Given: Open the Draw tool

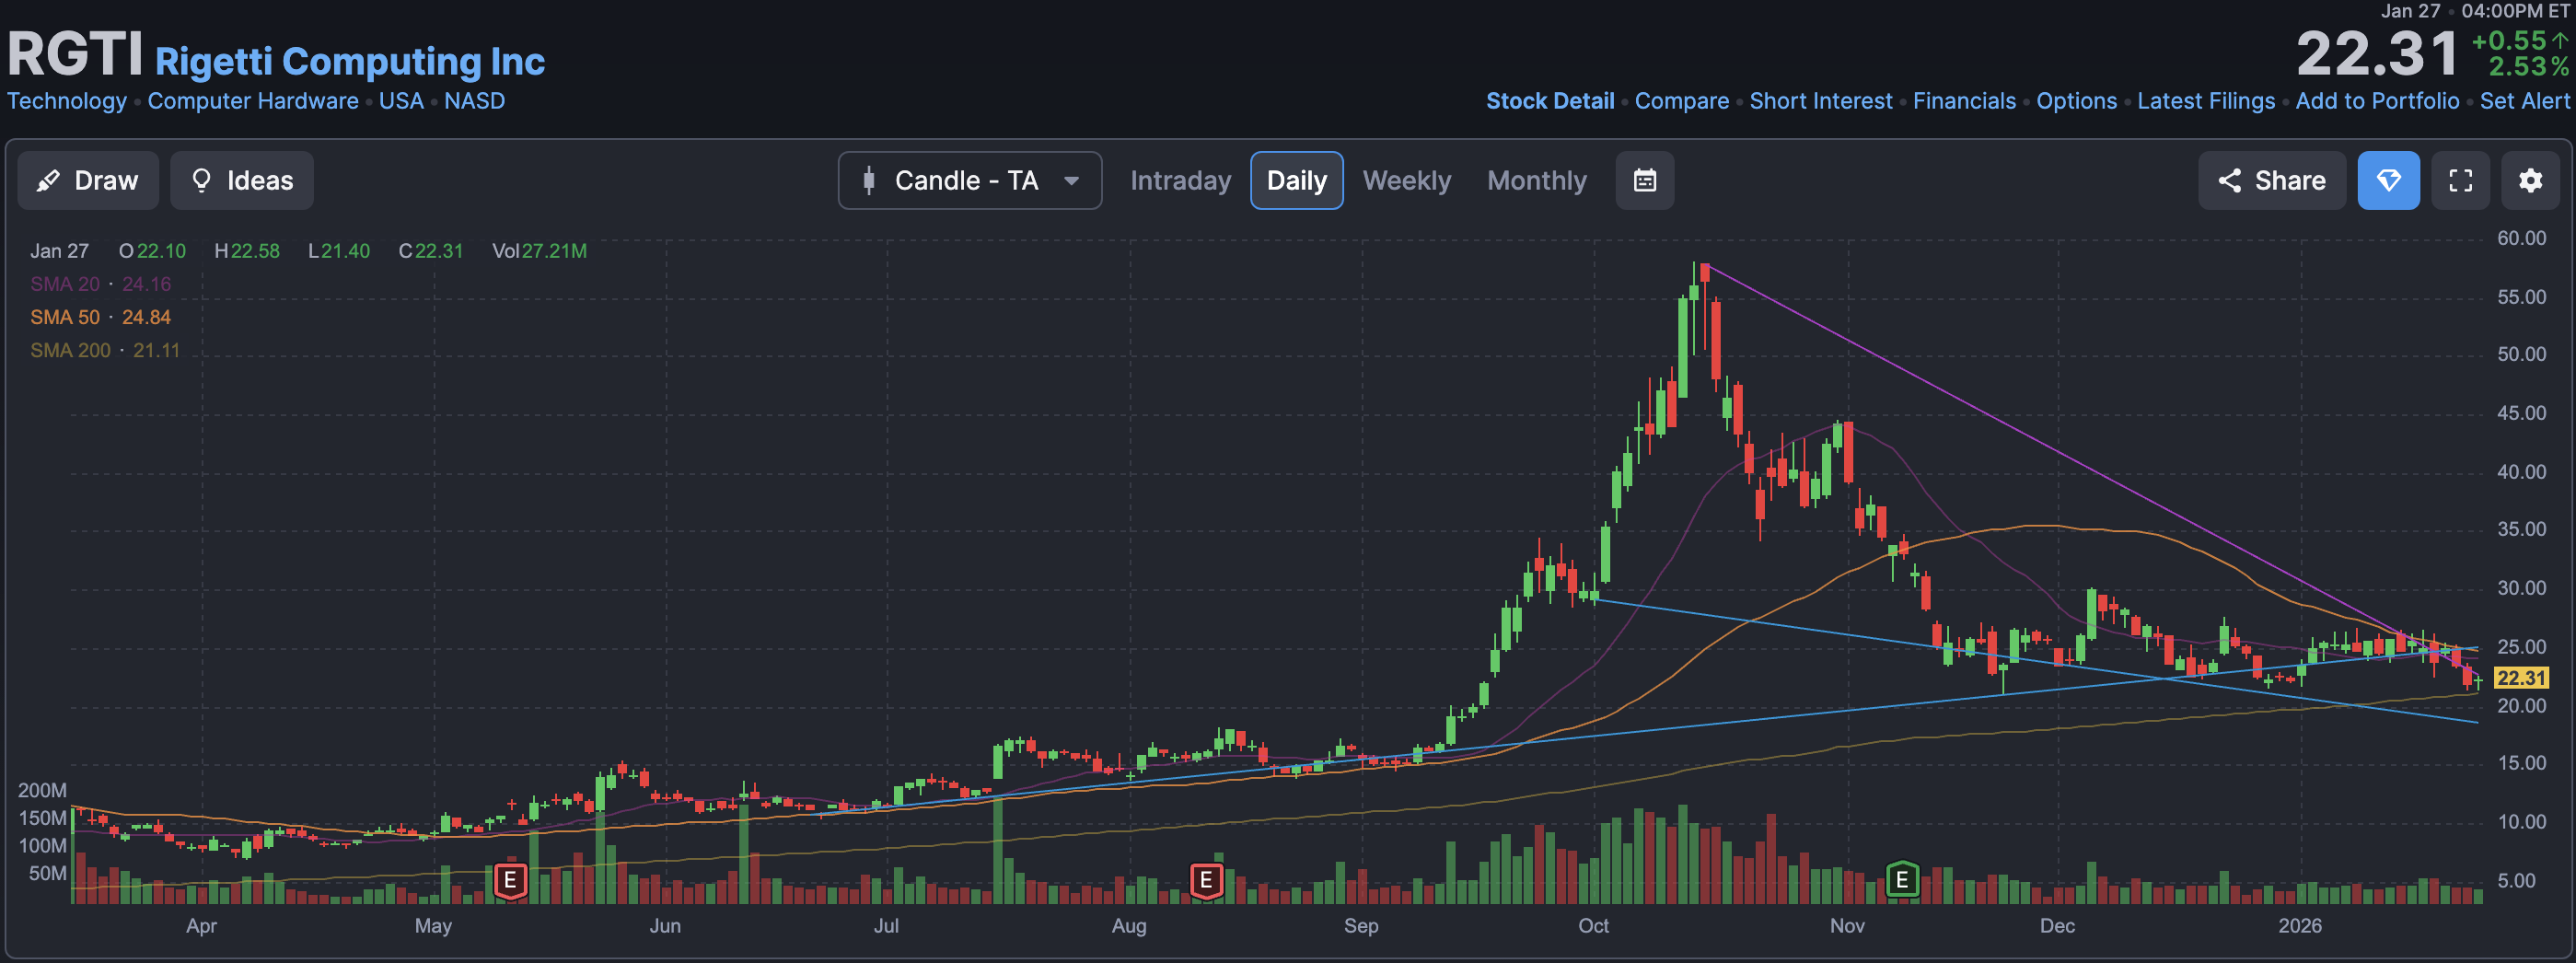Looking at the screenshot, I should click(x=88, y=181).
